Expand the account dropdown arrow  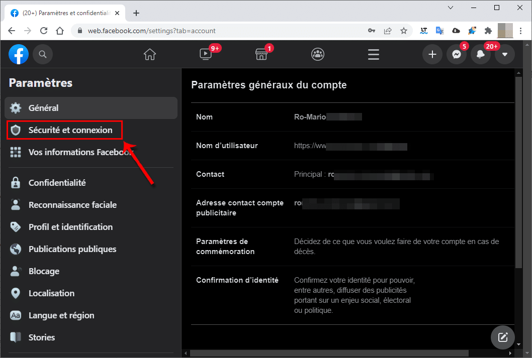click(x=505, y=54)
